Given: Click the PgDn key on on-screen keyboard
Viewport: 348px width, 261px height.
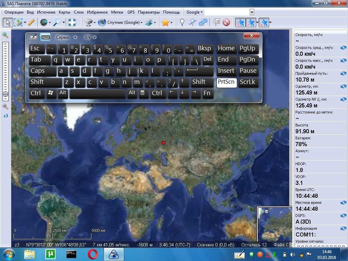Looking at the screenshot, I should pyautogui.click(x=248, y=60).
